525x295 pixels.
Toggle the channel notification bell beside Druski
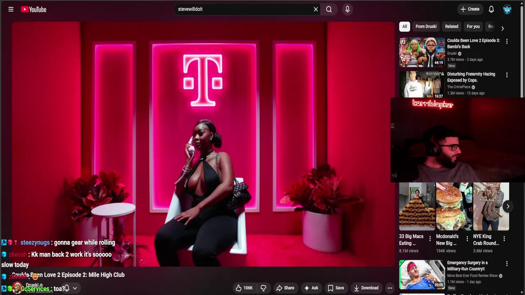(x=66, y=288)
